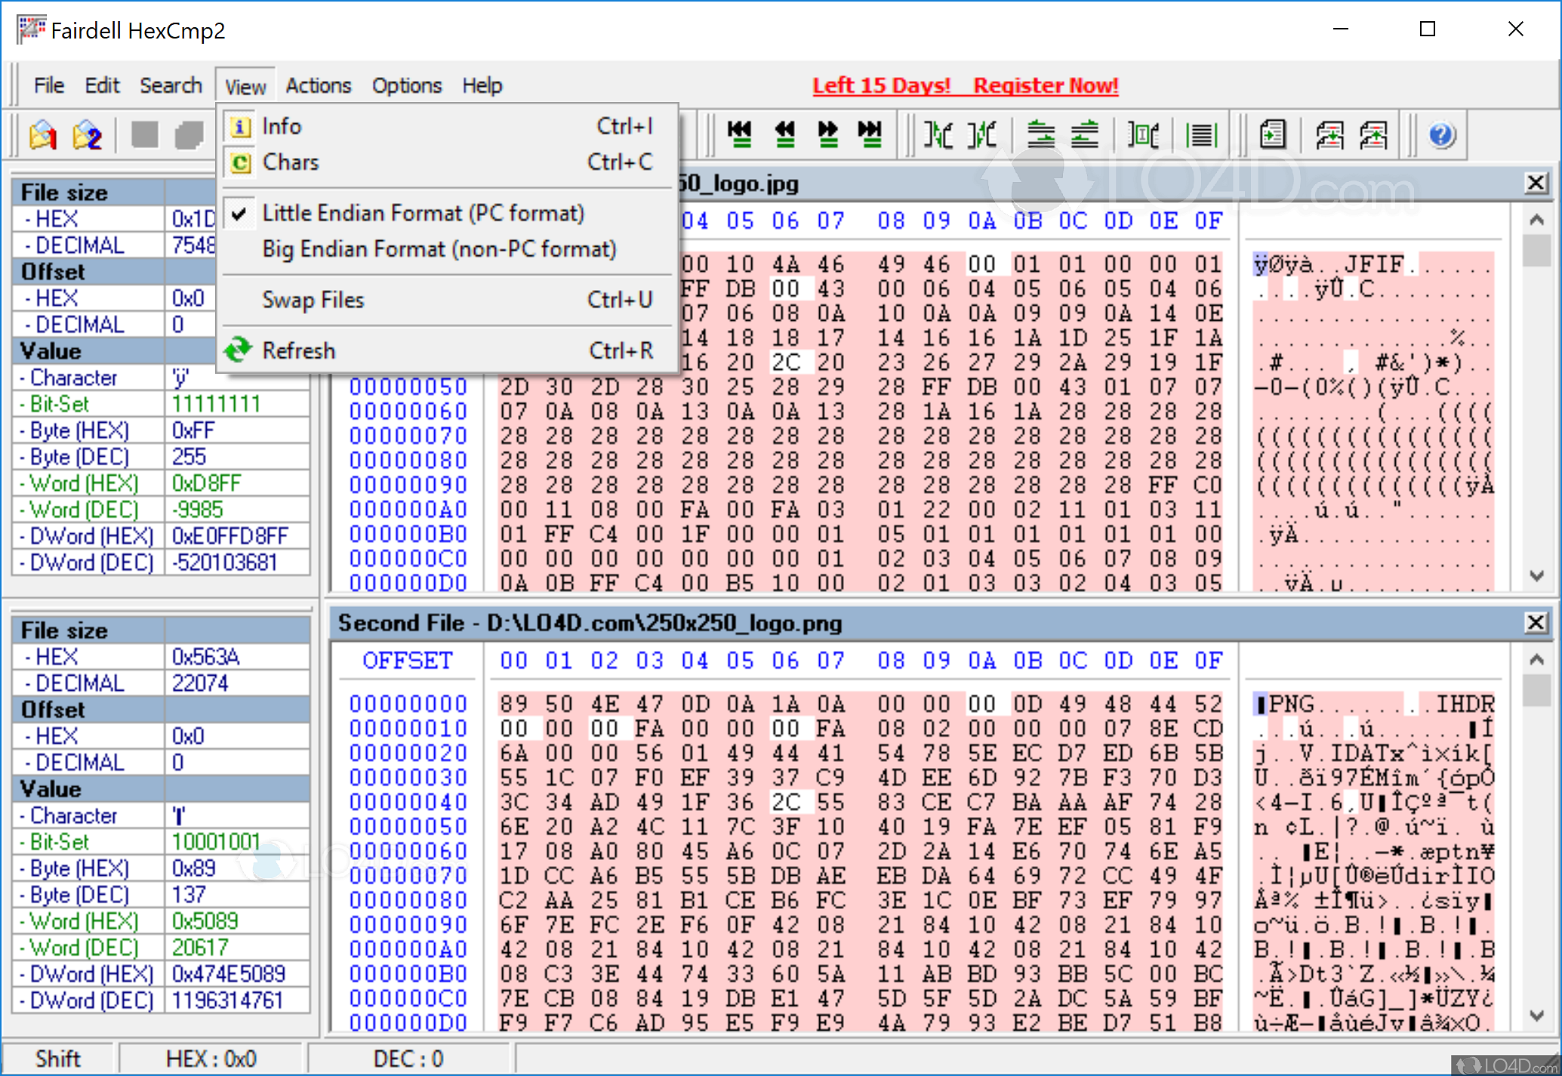Go to previous difference arrow icon
The height and width of the screenshot is (1076, 1562).
(784, 134)
